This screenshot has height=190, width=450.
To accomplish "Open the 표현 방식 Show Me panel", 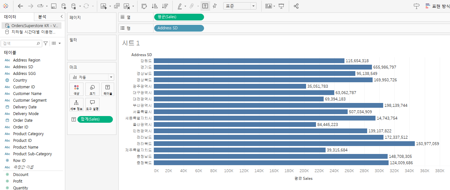I will 438,6.
